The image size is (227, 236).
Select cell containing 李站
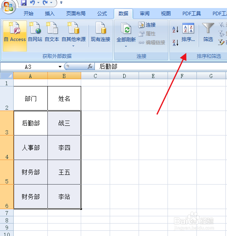[64, 197]
